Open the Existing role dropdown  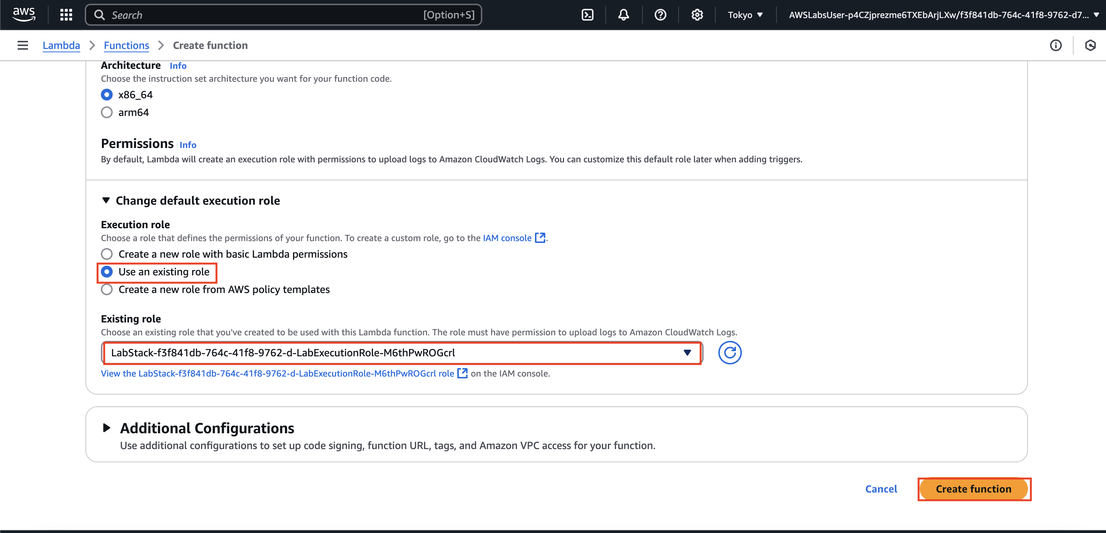(401, 353)
